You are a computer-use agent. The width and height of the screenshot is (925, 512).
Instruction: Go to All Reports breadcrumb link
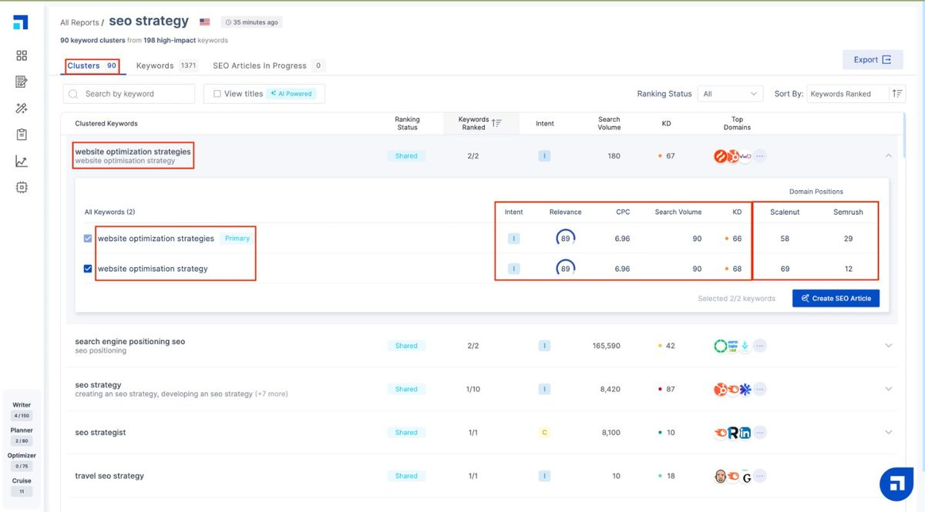(x=79, y=23)
